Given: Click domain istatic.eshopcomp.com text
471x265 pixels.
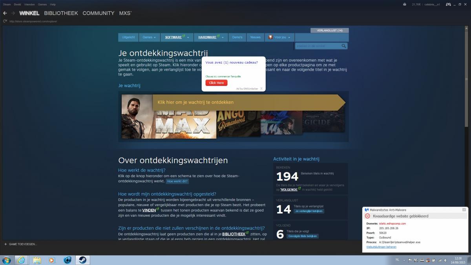Looking at the screenshot, I should 392,223.
